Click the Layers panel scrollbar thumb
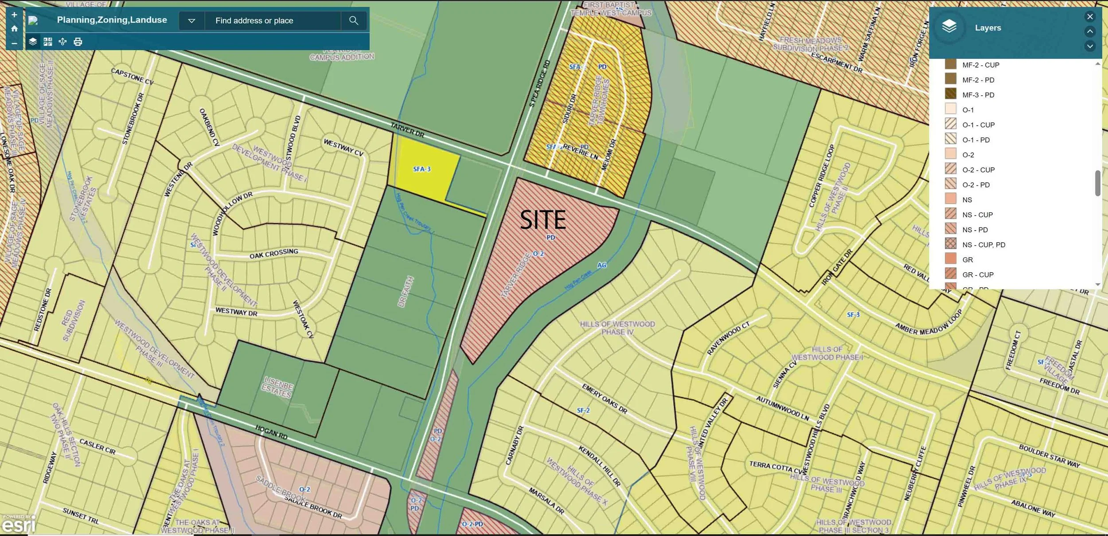This screenshot has height=536, width=1108. click(1097, 183)
